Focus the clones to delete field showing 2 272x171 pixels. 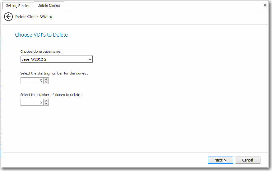click(32, 102)
